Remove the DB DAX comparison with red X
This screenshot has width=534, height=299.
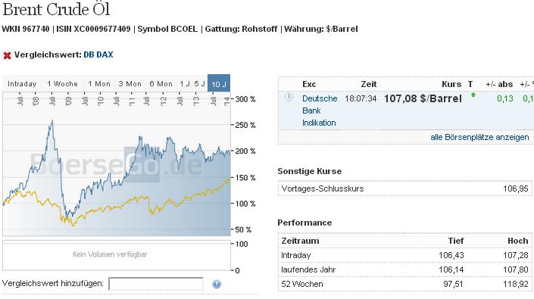click(7, 55)
